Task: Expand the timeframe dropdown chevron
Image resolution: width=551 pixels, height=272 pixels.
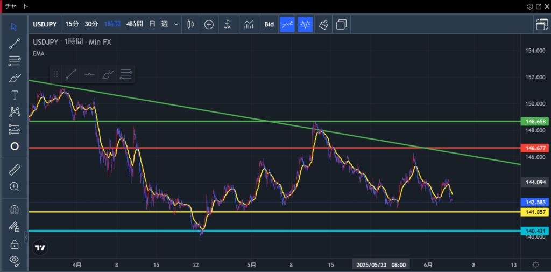Action: click(176, 24)
